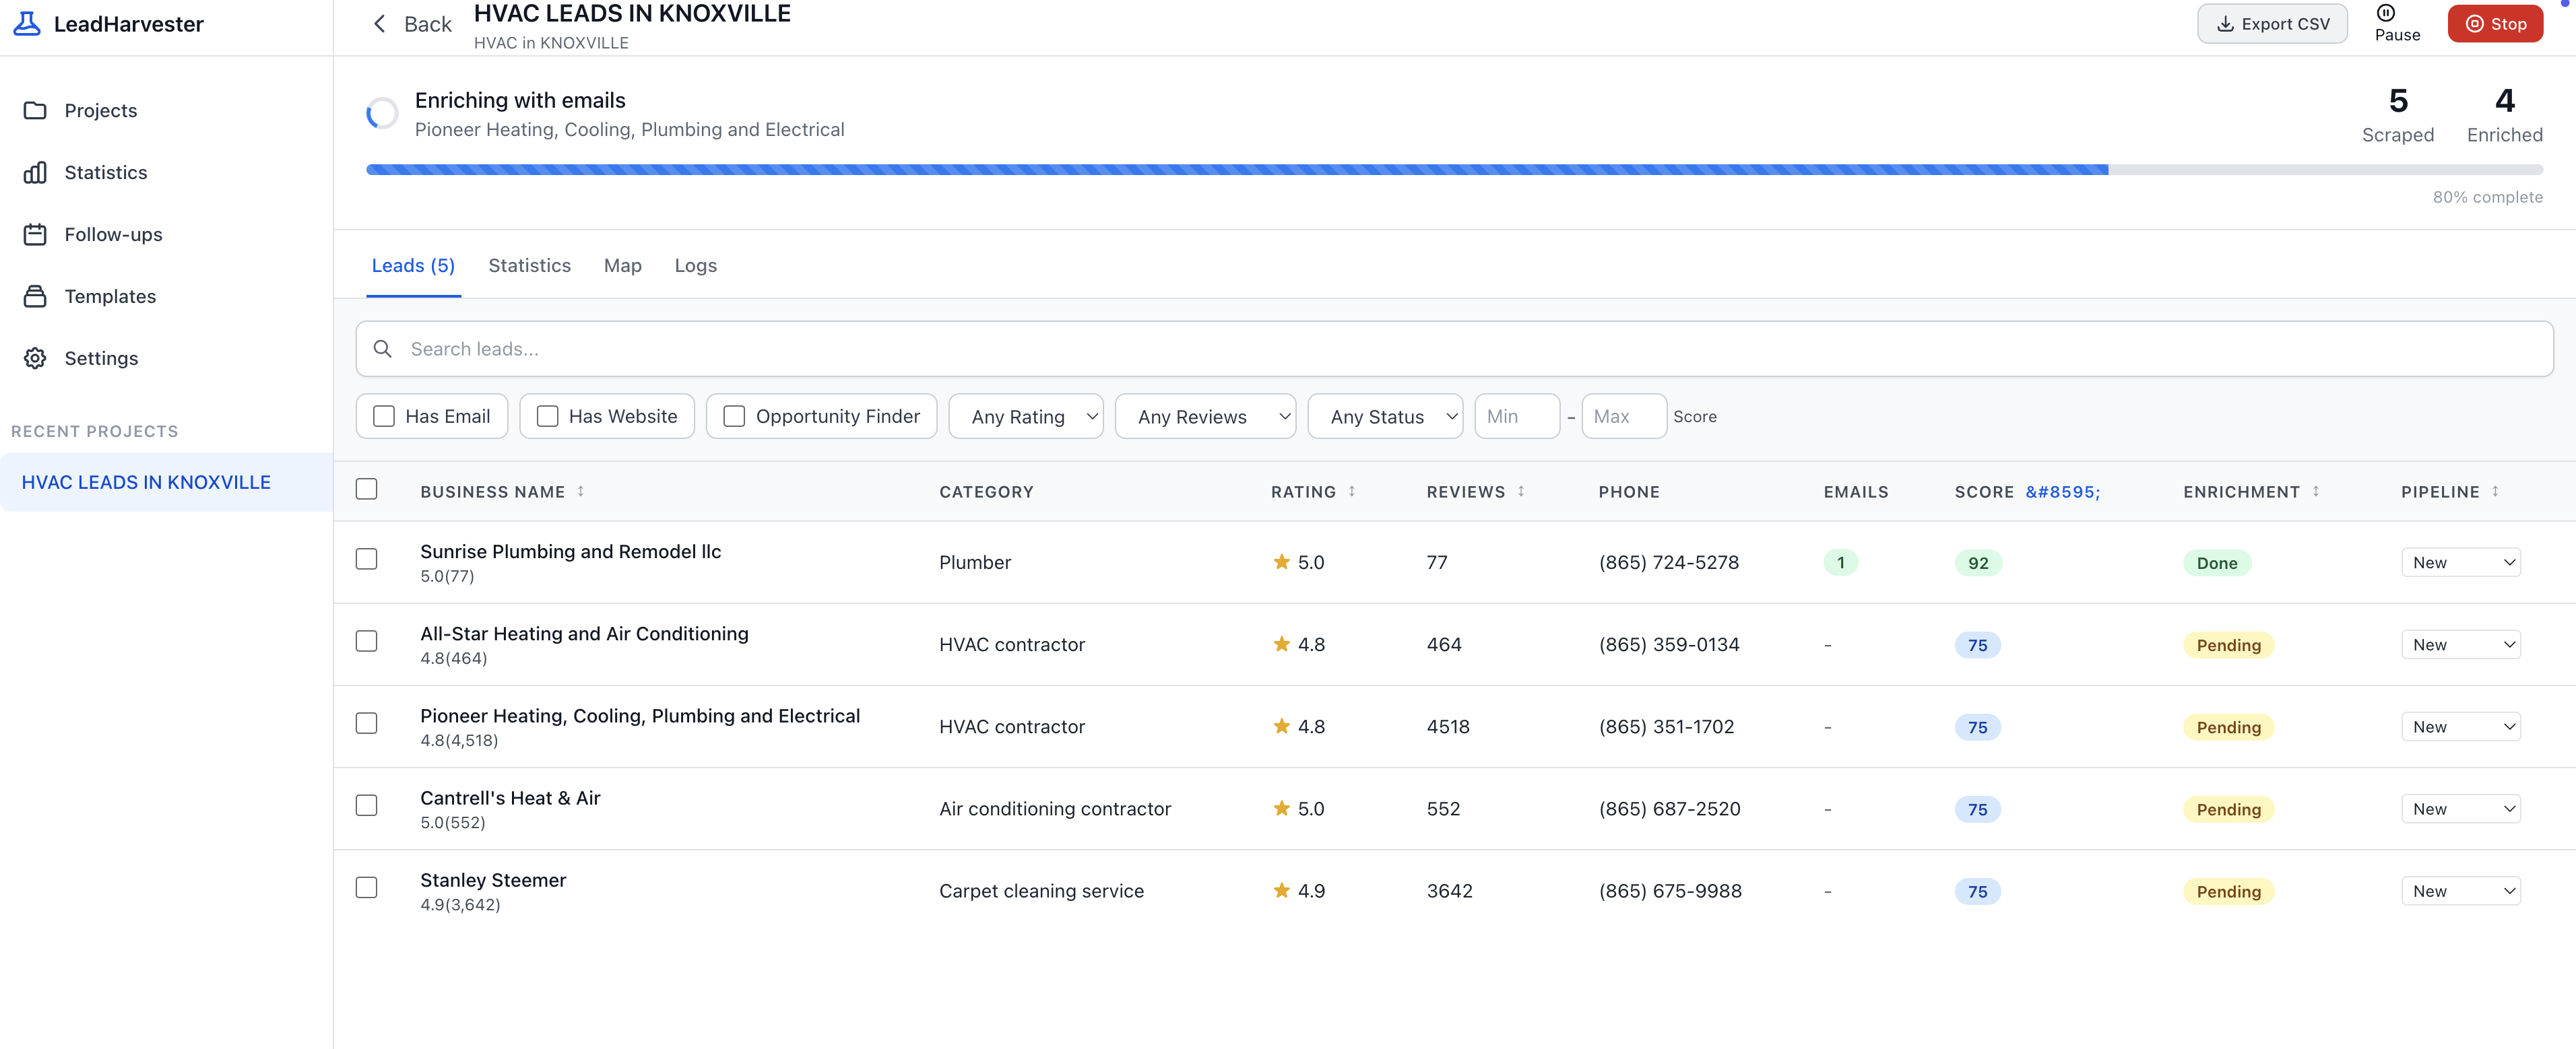Select the Sunrise Plumbing and Remodel row checkbox

(367, 558)
